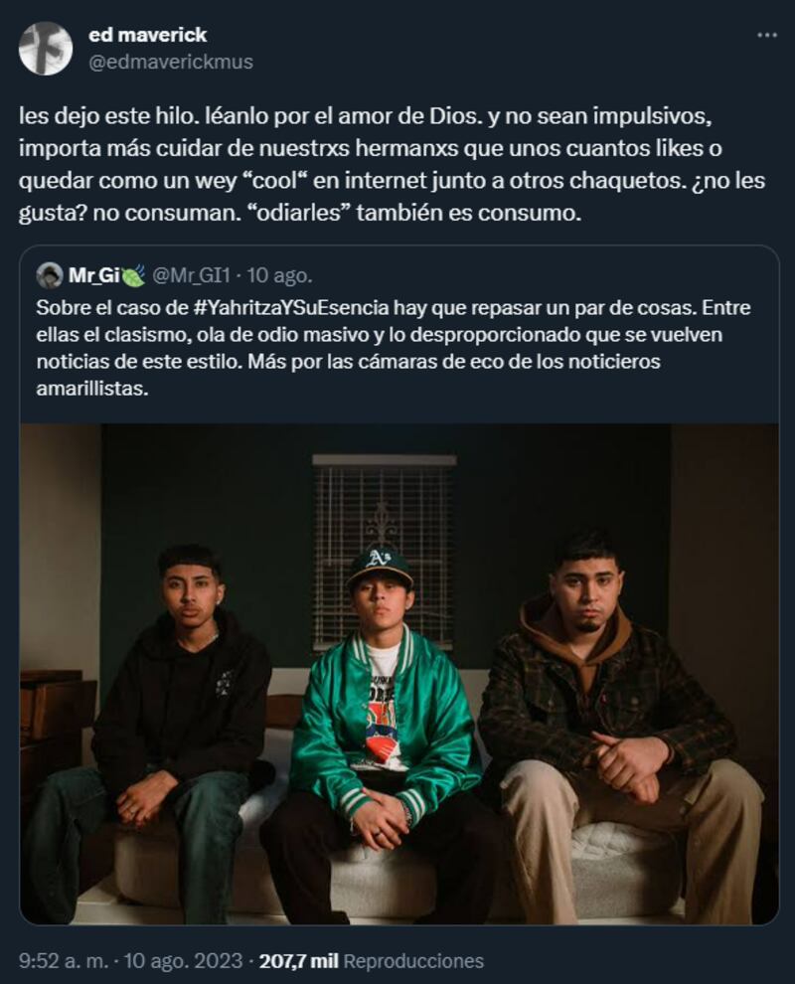Click the Reproducciones label
Image resolution: width=795 pixels, height=984 pixels.
(414, 961)
